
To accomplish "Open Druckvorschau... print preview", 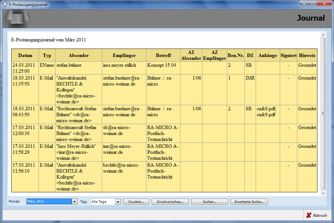I will [x=170, y=202].
